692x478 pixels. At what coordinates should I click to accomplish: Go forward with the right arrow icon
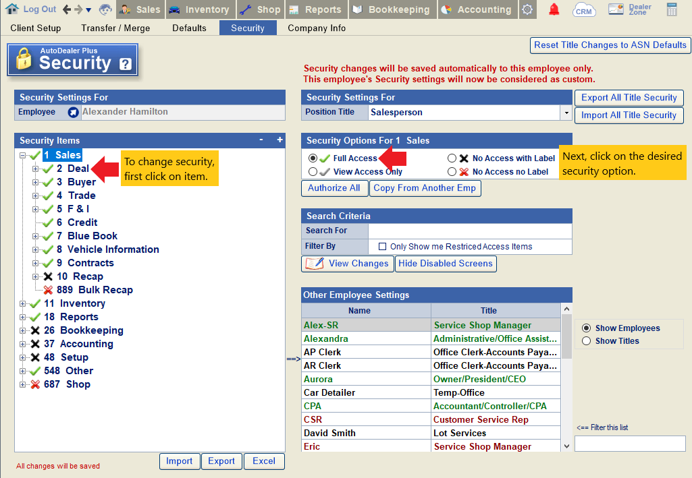pyautogui.click(x=78, y=9)
